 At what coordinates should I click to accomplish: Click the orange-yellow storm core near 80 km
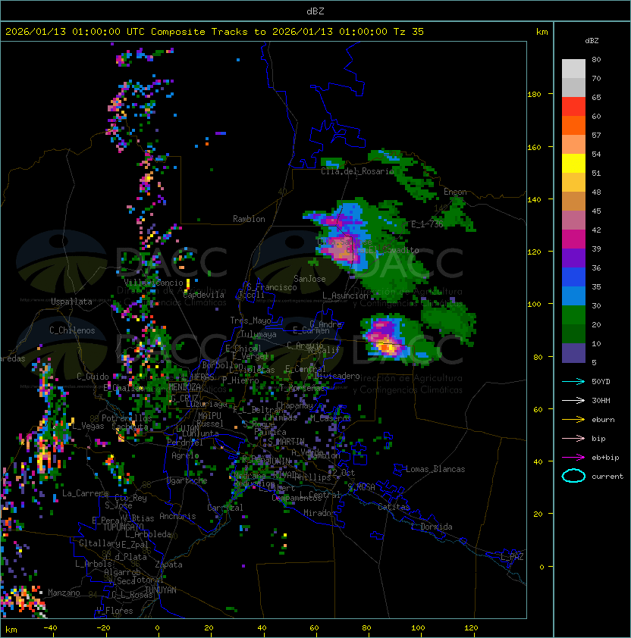pyautogui.click(x=386, y=347)
